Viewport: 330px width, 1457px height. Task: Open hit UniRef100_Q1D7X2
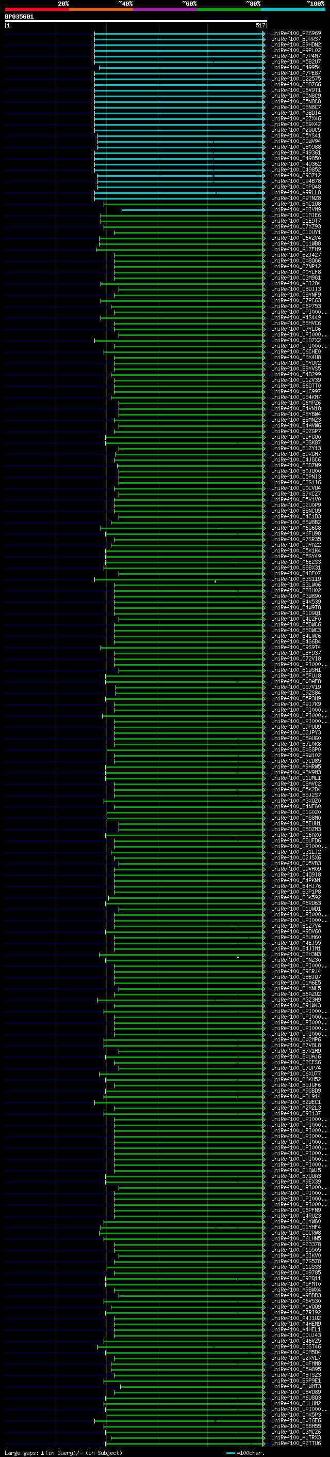pos(296,341)
